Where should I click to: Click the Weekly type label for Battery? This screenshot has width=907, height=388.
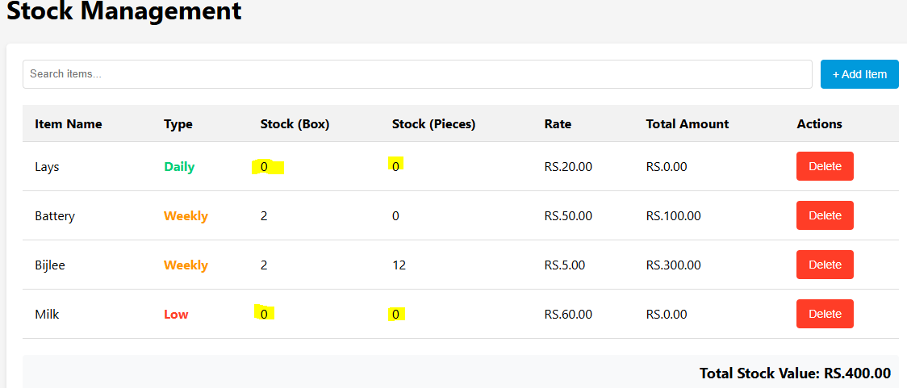pyautogui.click(x=186, y=216)
